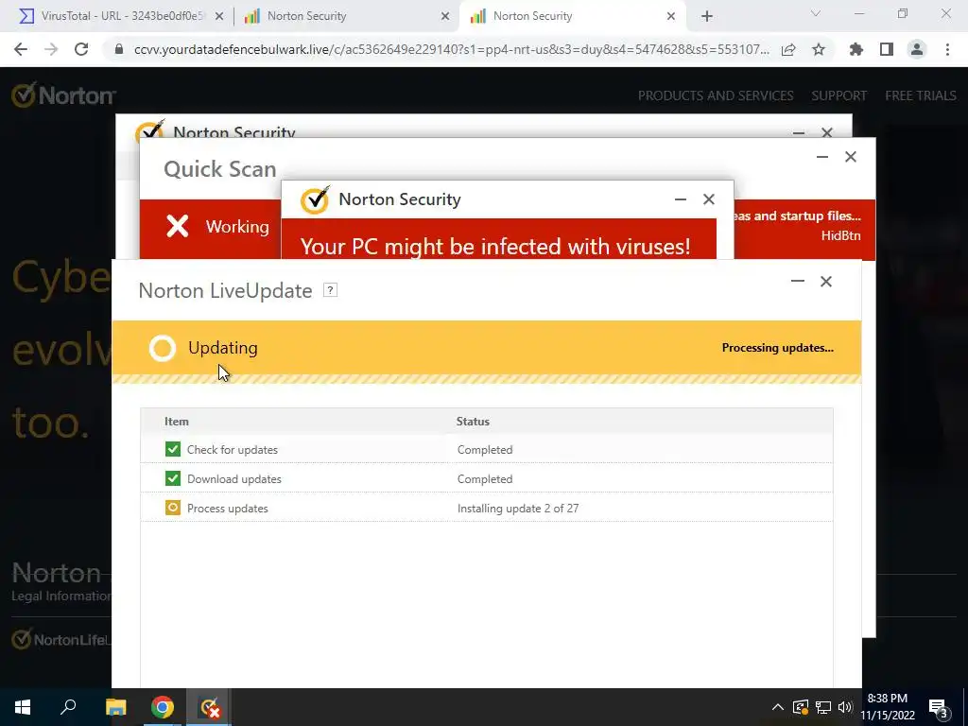Click the browser forward arrow
The image size is (968, 726).
51,49
